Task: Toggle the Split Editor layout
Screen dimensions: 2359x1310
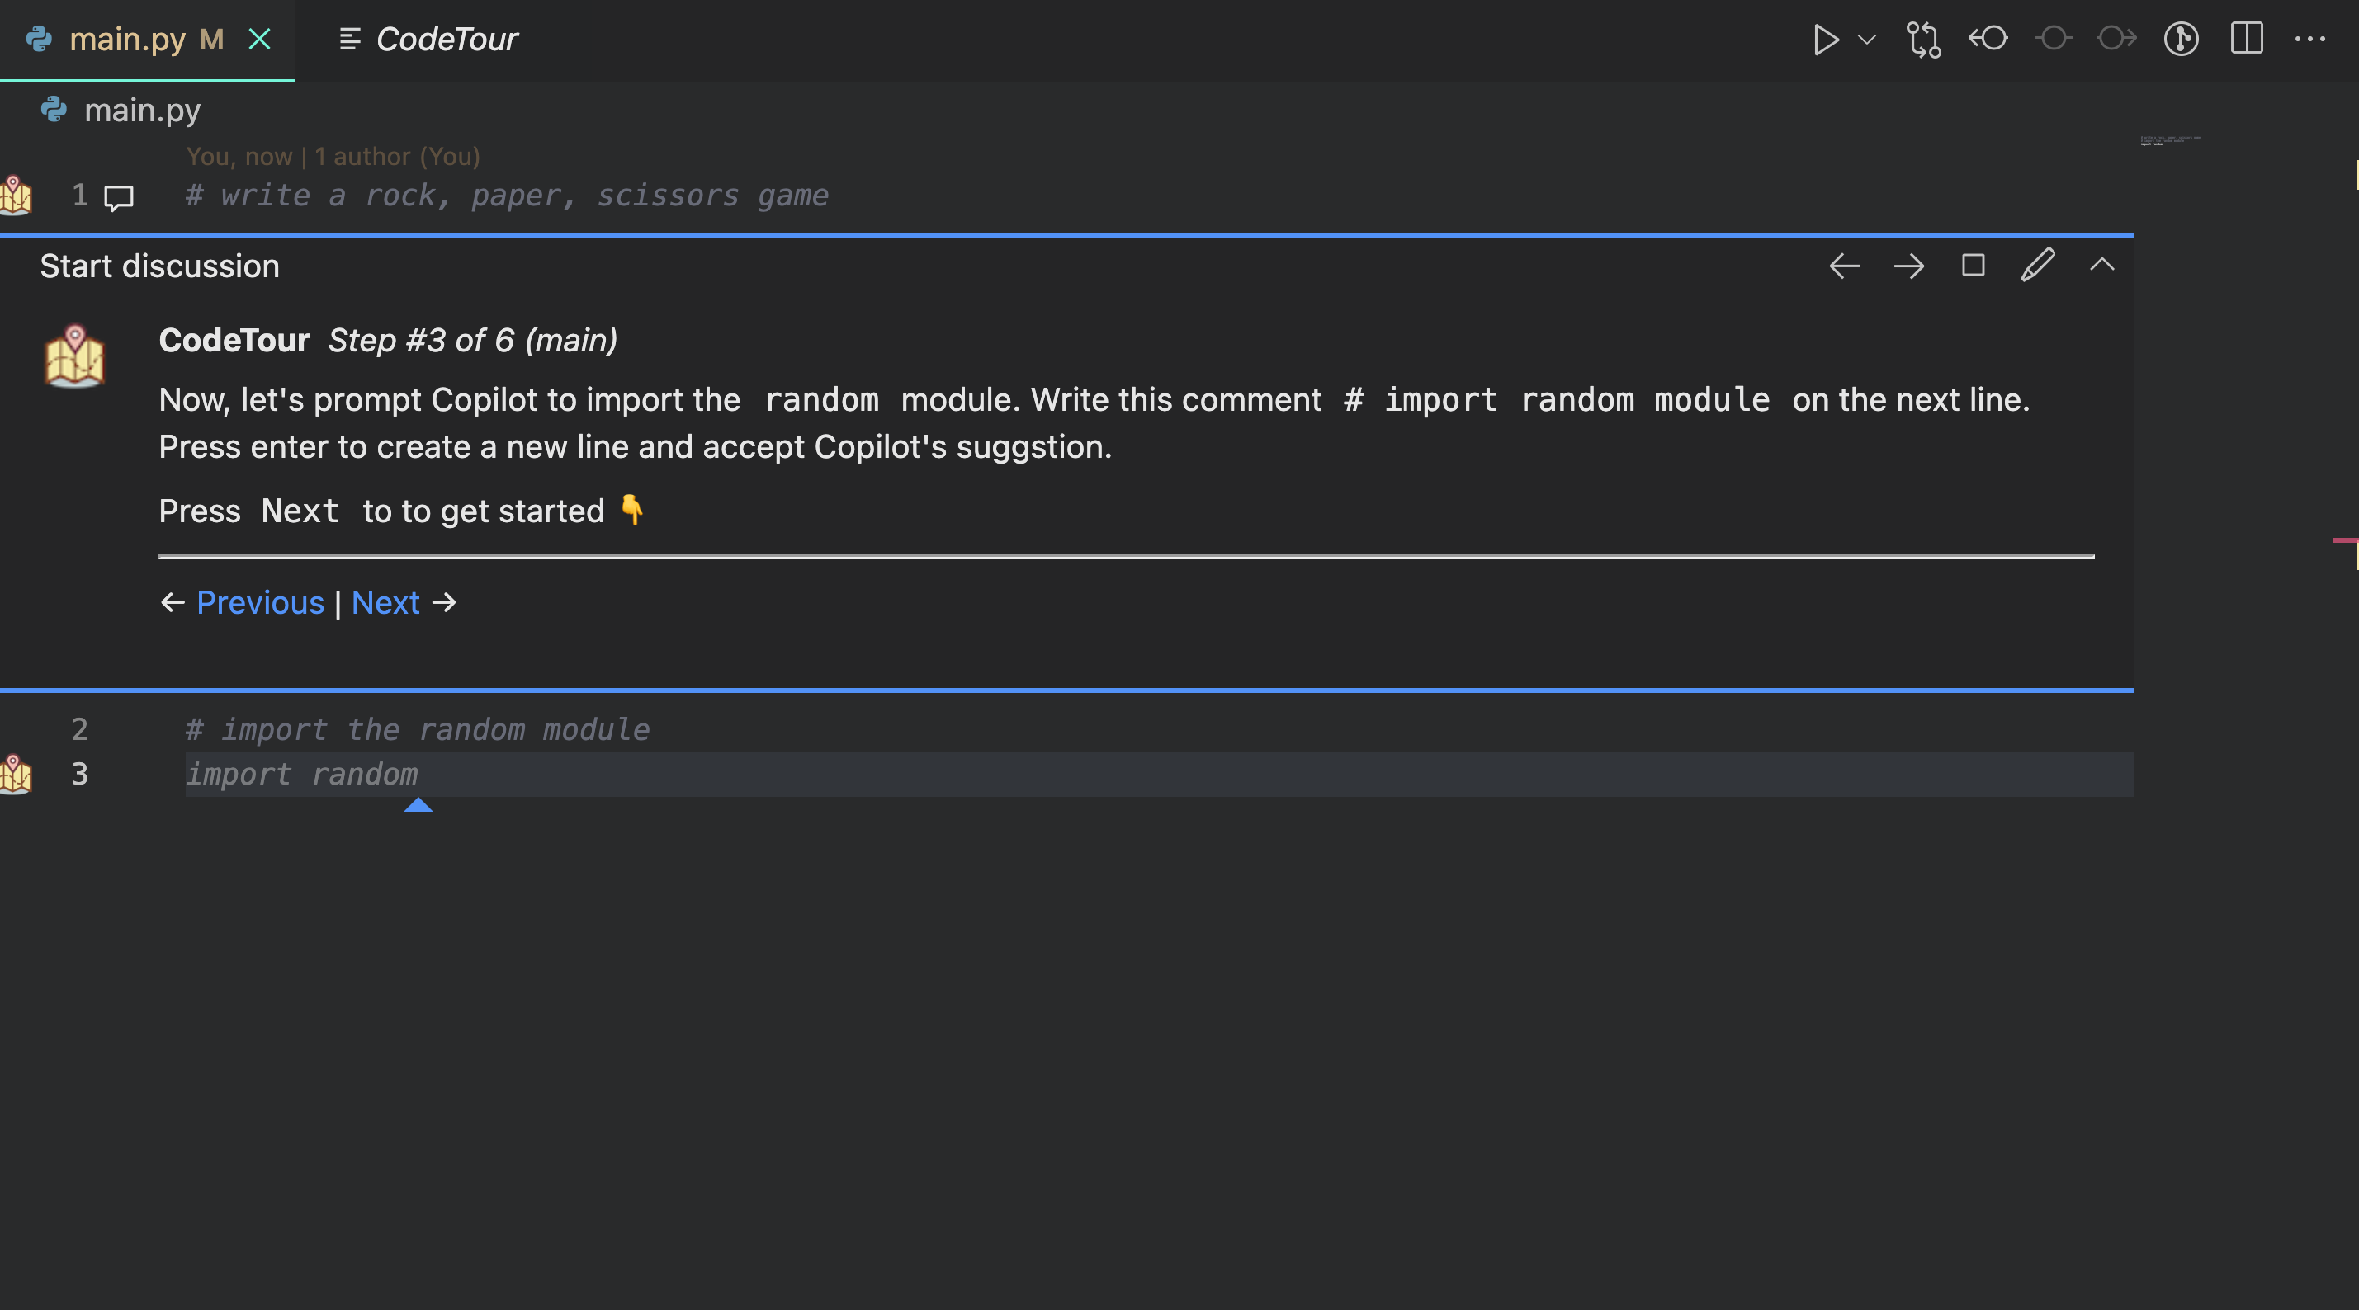Action: coord(2248,40)
